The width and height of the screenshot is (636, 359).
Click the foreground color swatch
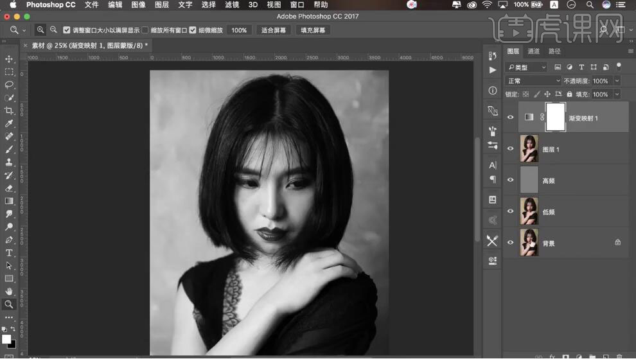click(x=6, y=339)
